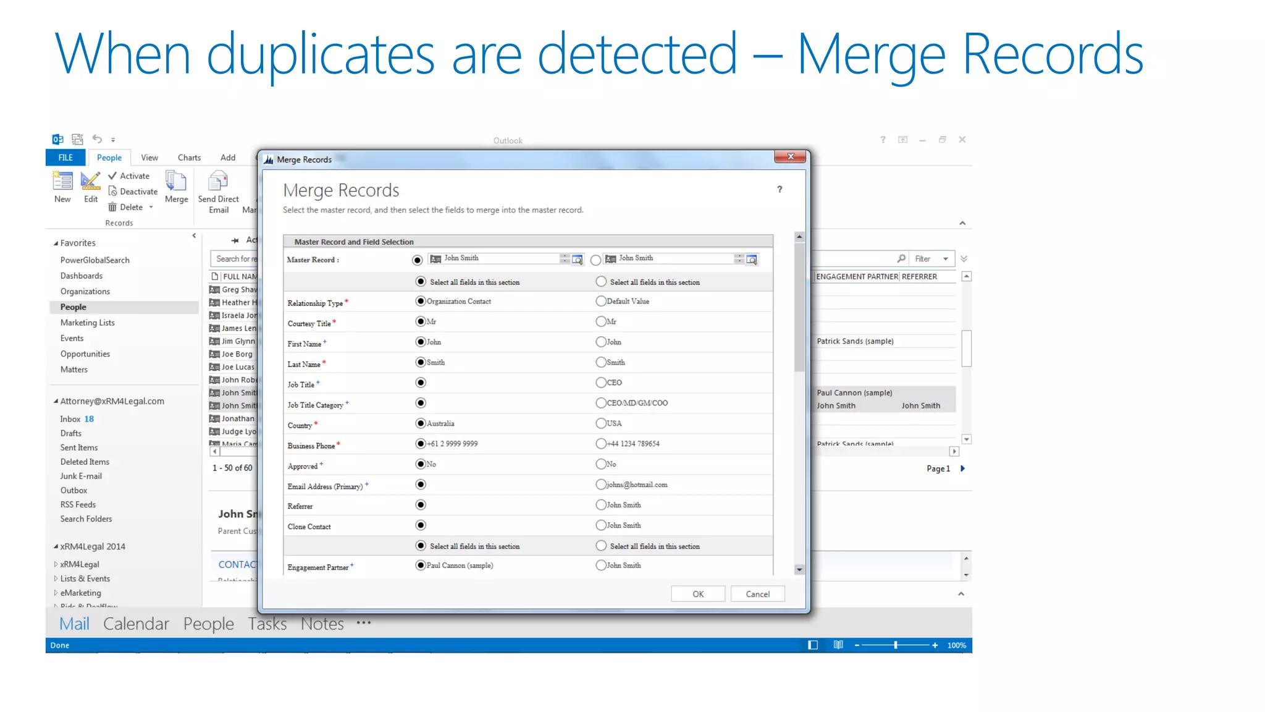This screenshot has width=1265, height=712.
Task: Expand the xRM4Legal subfolder
Action: click(x=56, y=564)
